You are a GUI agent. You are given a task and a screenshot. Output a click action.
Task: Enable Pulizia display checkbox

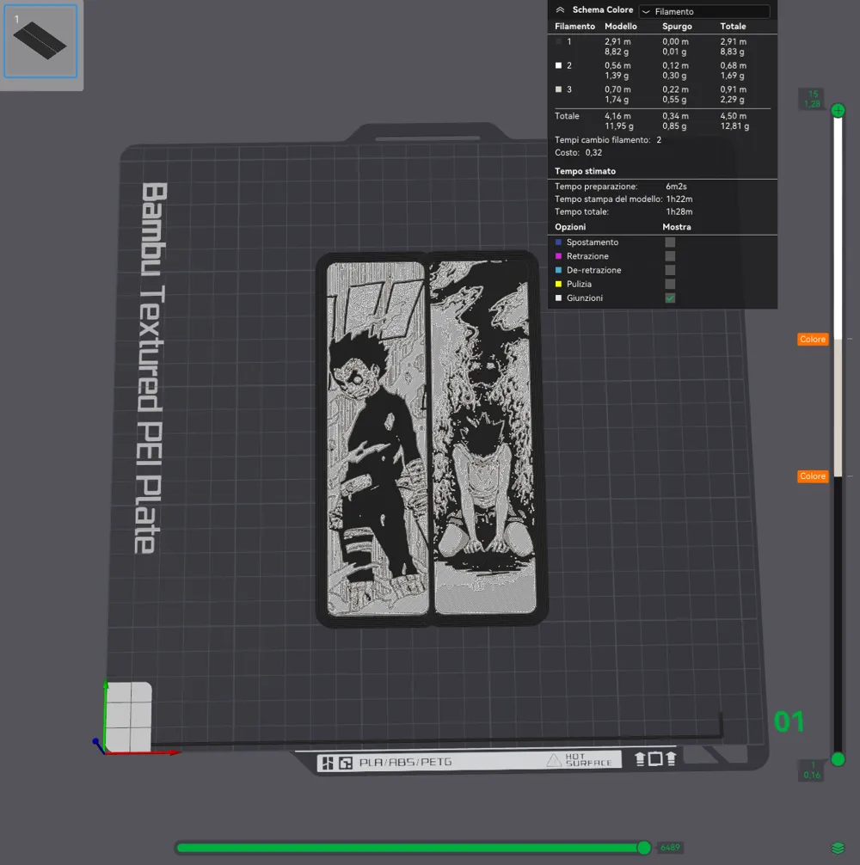click(670, 284)
